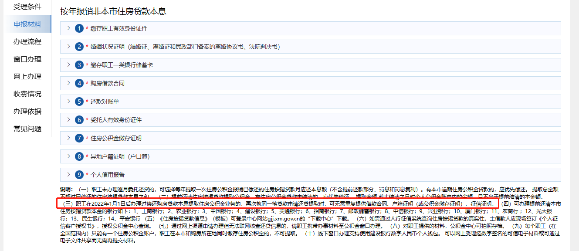Click the 受托人有效身份证件 title

tap(116, 120)
